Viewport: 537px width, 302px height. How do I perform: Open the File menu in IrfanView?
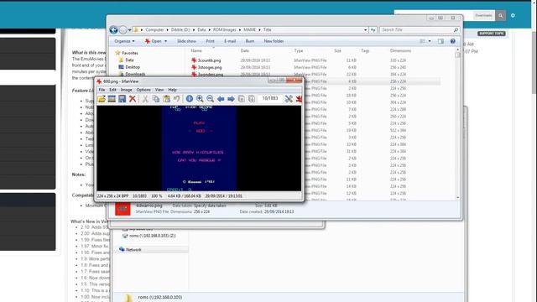(x=102, y=90)
